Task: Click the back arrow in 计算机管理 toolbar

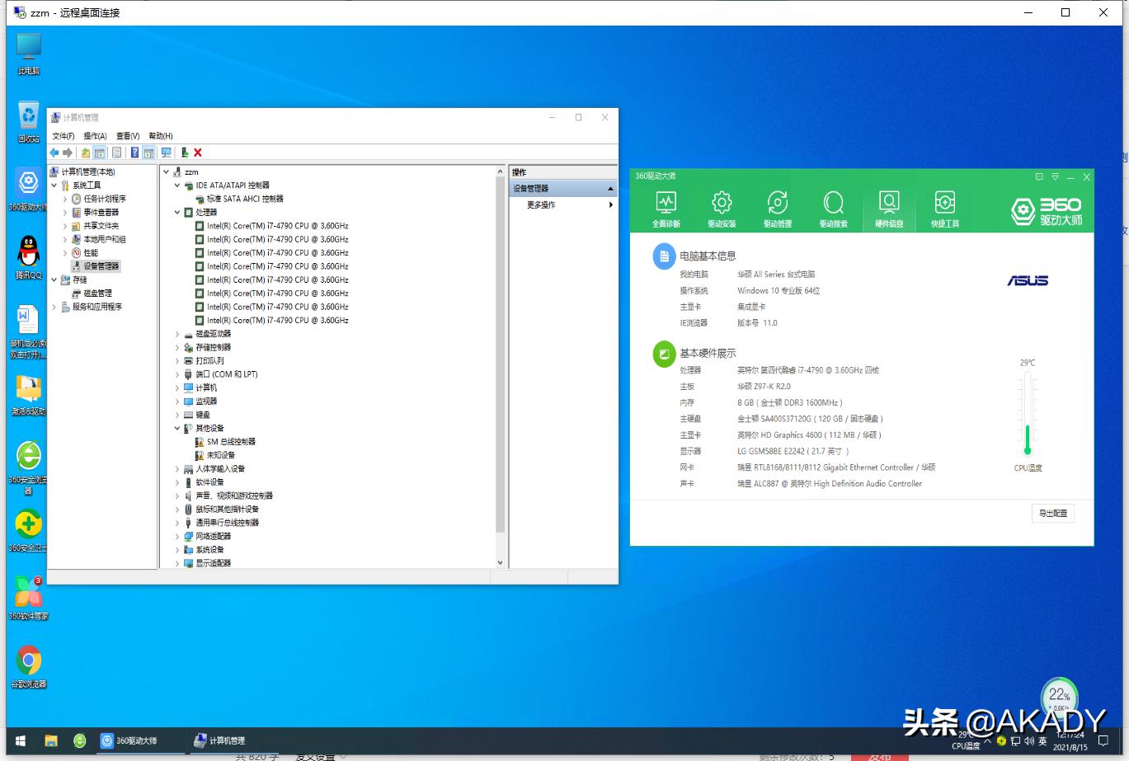Action: 54,153
